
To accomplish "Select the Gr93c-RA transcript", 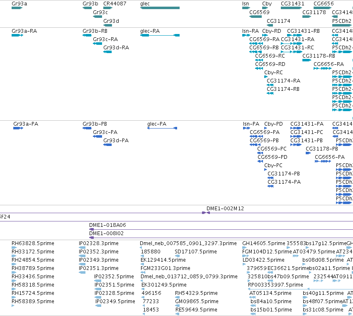I will coord(105,39).
